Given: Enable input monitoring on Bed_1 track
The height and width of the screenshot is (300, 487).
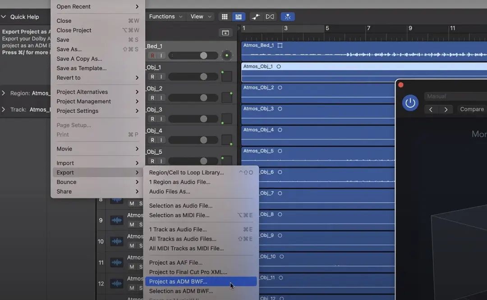Looking at the screenshot, I should (x=161, y=55).
